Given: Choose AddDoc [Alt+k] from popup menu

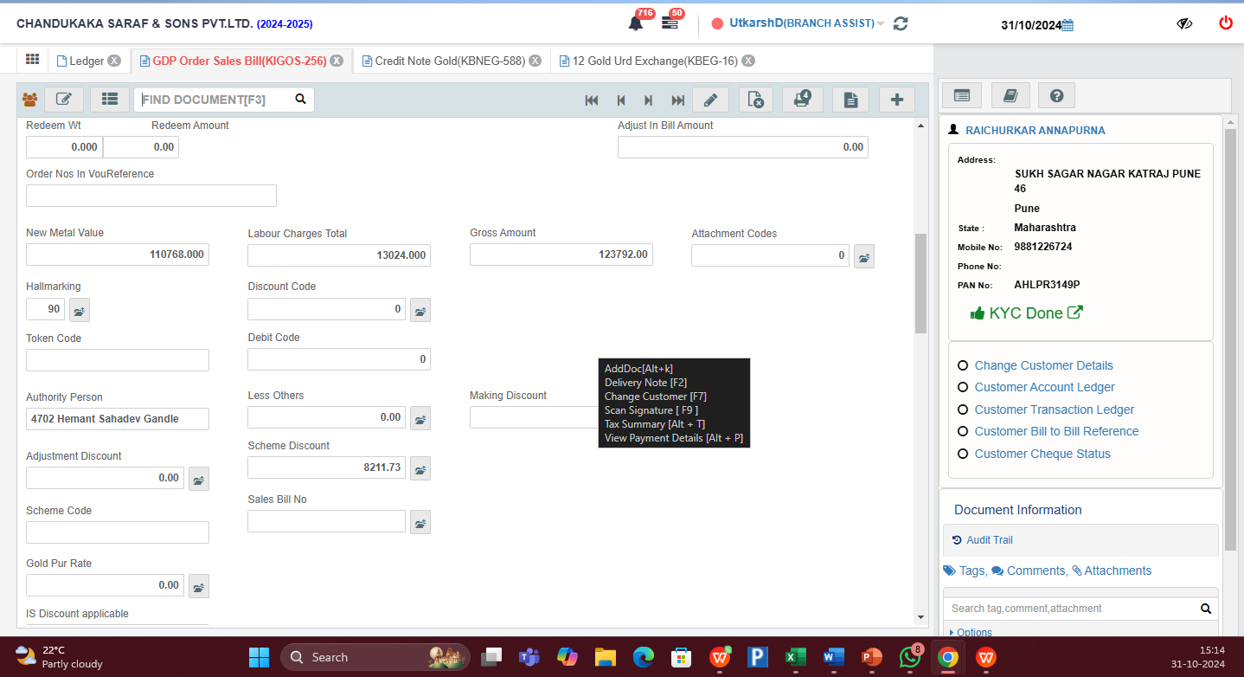Looking at the screenshot, I should click(638, 369).
